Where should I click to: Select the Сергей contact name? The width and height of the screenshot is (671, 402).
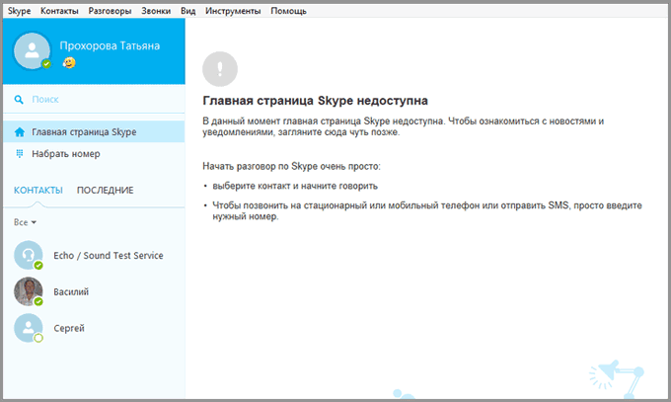pyautogui.click(x=69, y=328)
